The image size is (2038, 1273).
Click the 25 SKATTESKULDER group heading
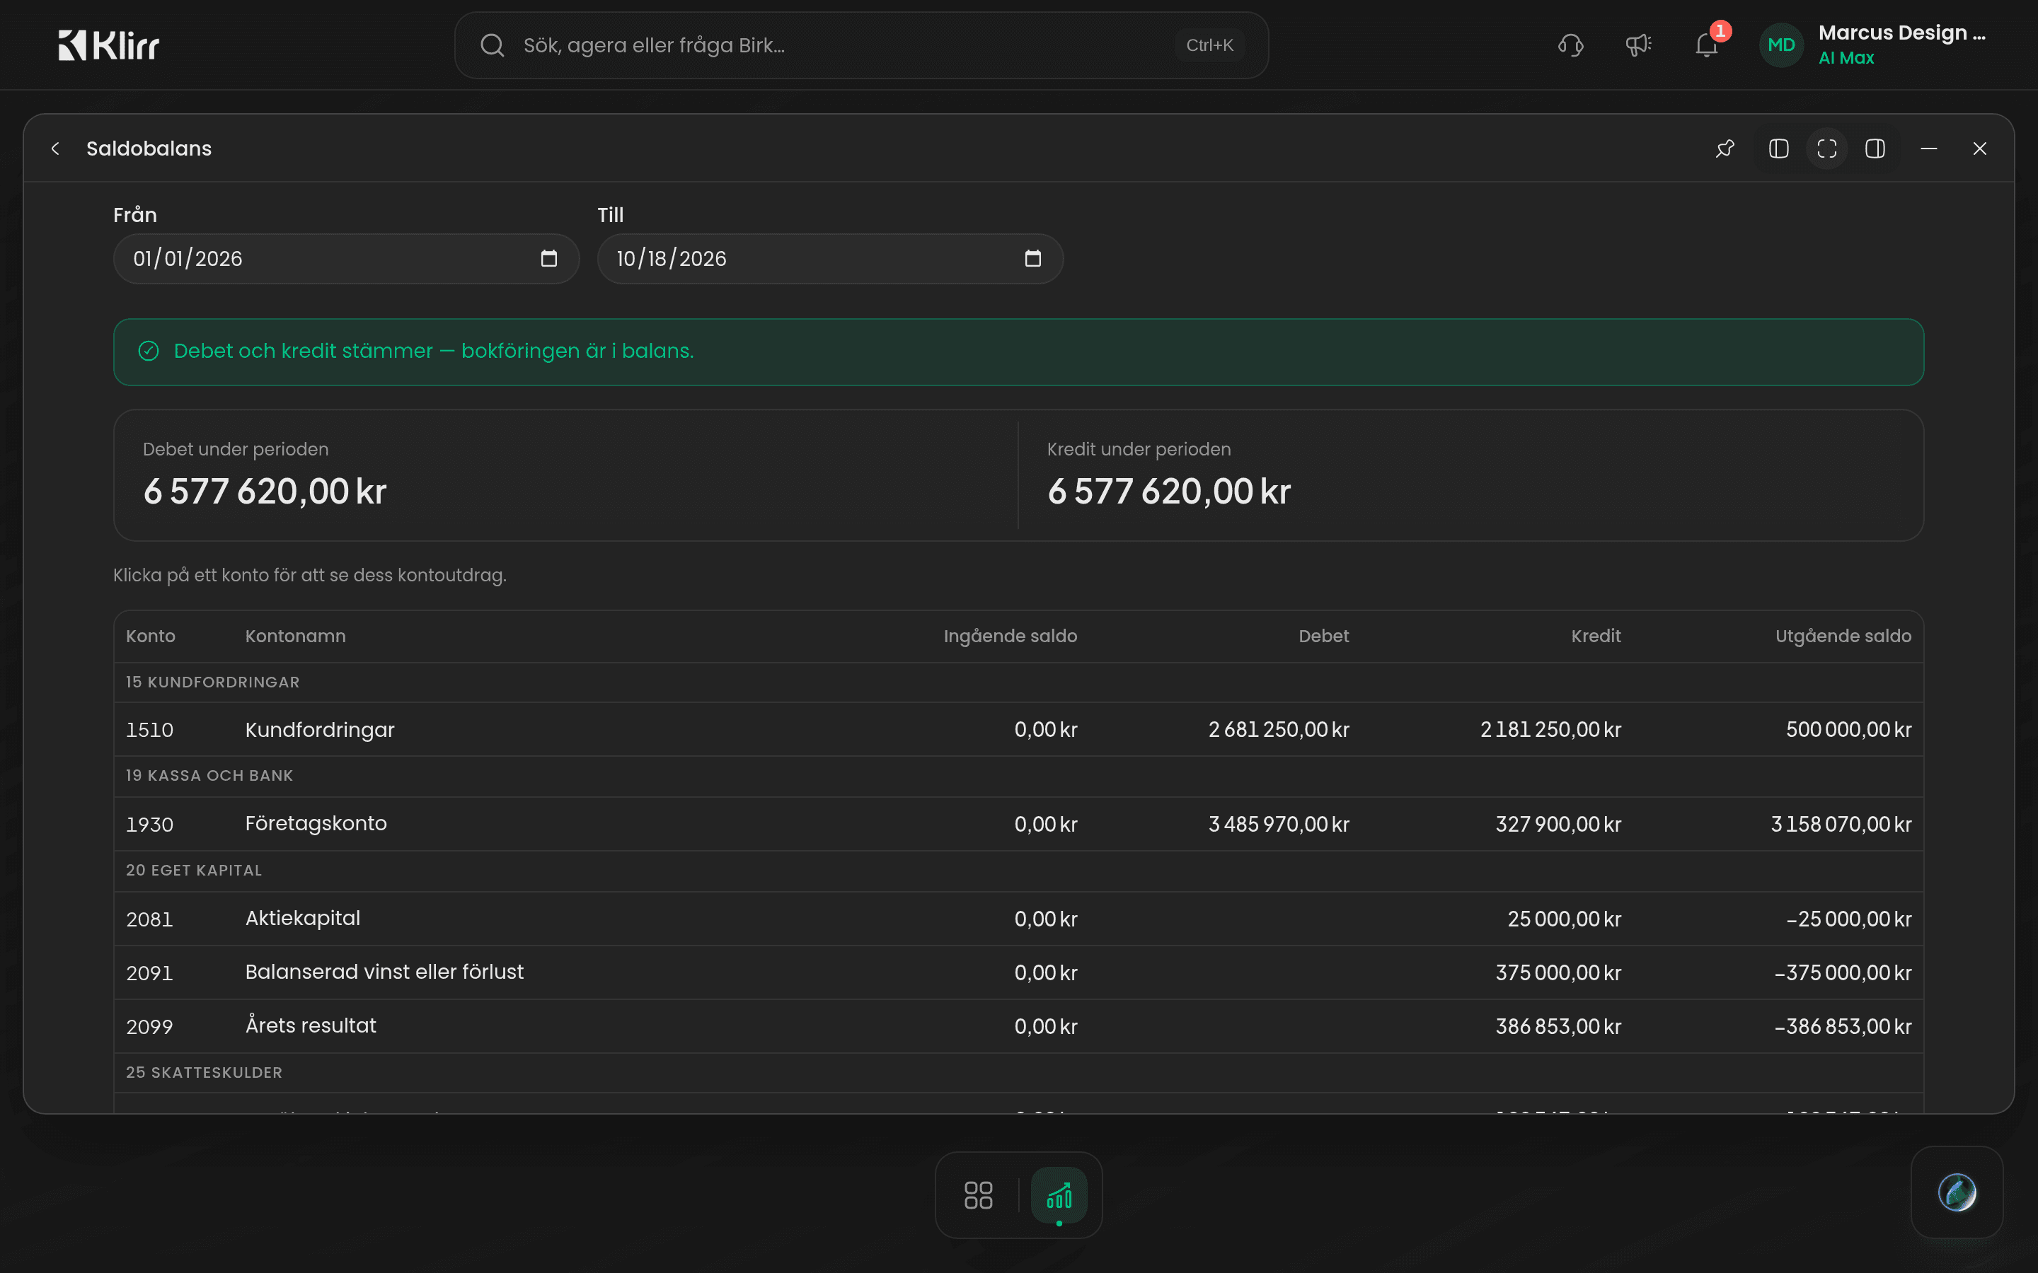(204, 1073)
